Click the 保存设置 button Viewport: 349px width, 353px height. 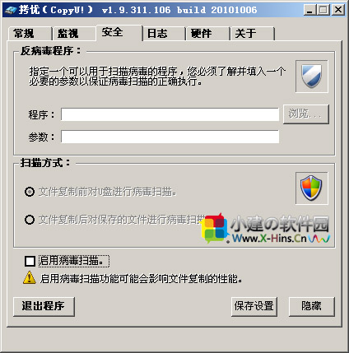click(254, 306)
